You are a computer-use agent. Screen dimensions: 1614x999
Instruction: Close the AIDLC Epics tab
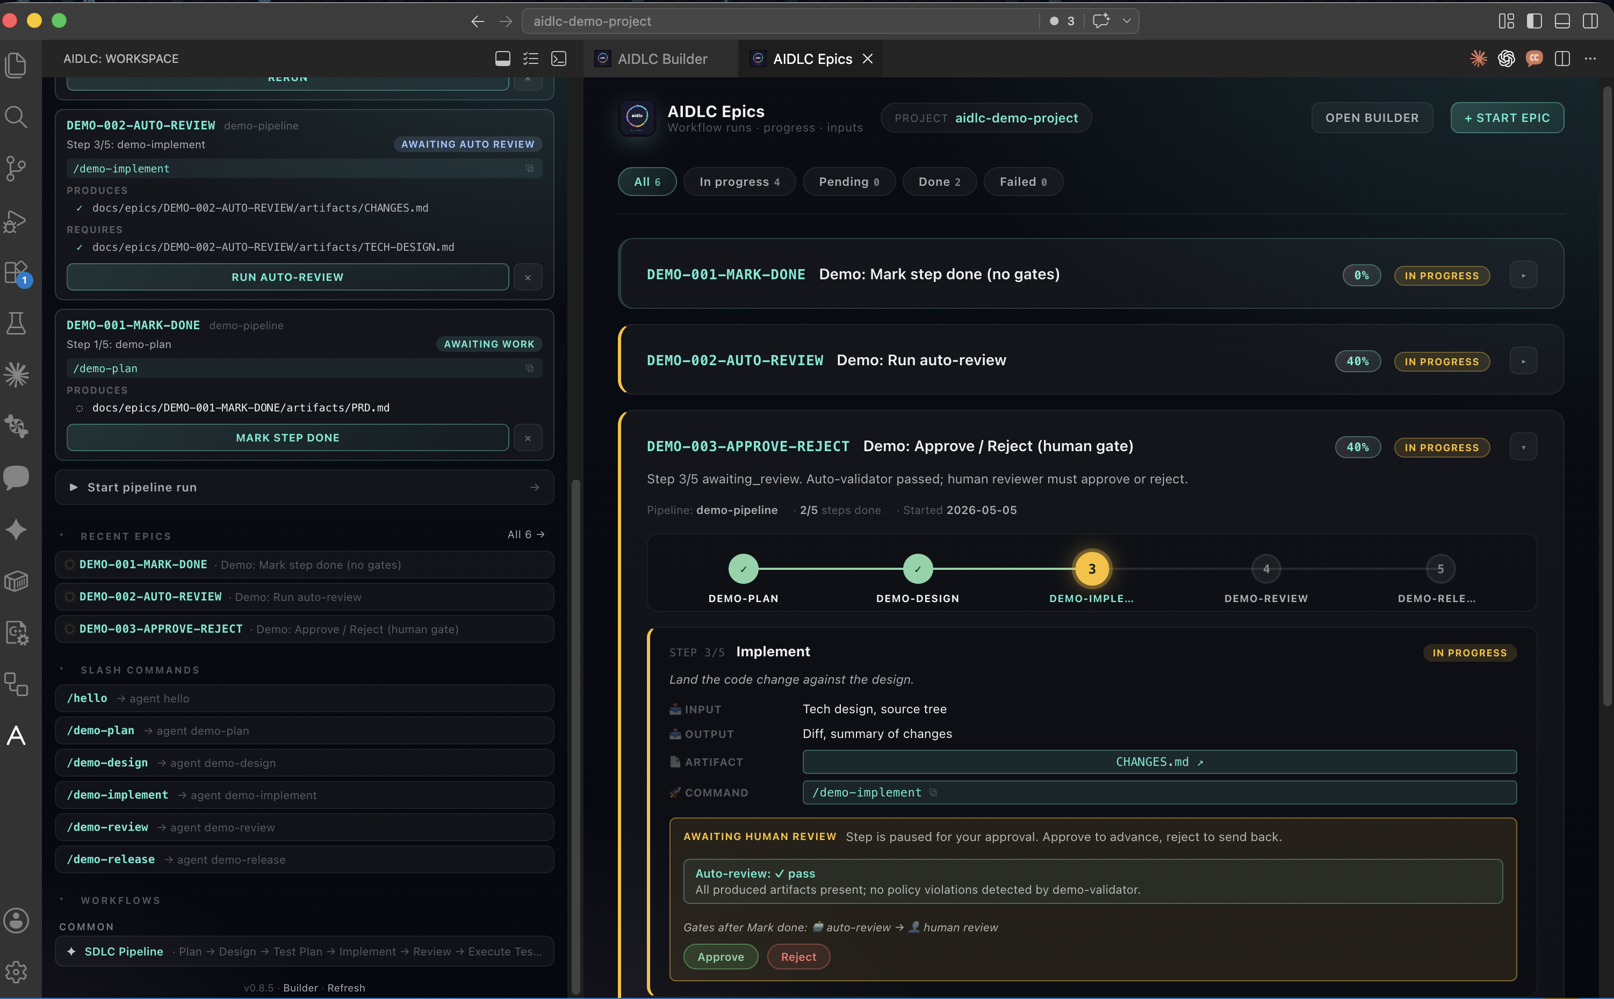coord(868,59)
